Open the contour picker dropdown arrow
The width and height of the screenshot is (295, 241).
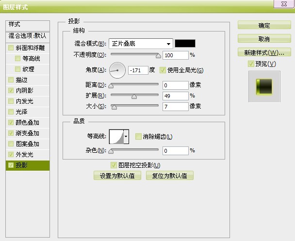click(126, 136)
